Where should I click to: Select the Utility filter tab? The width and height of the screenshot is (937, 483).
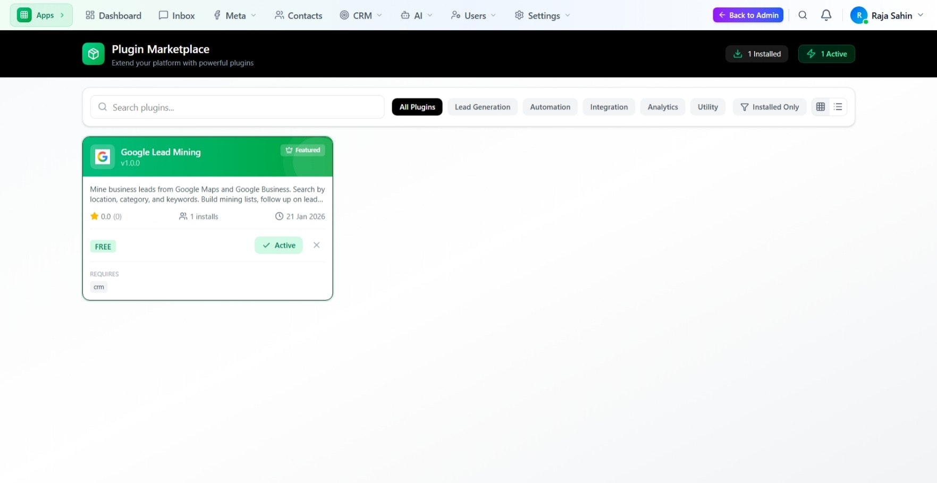tap(708, 107)
